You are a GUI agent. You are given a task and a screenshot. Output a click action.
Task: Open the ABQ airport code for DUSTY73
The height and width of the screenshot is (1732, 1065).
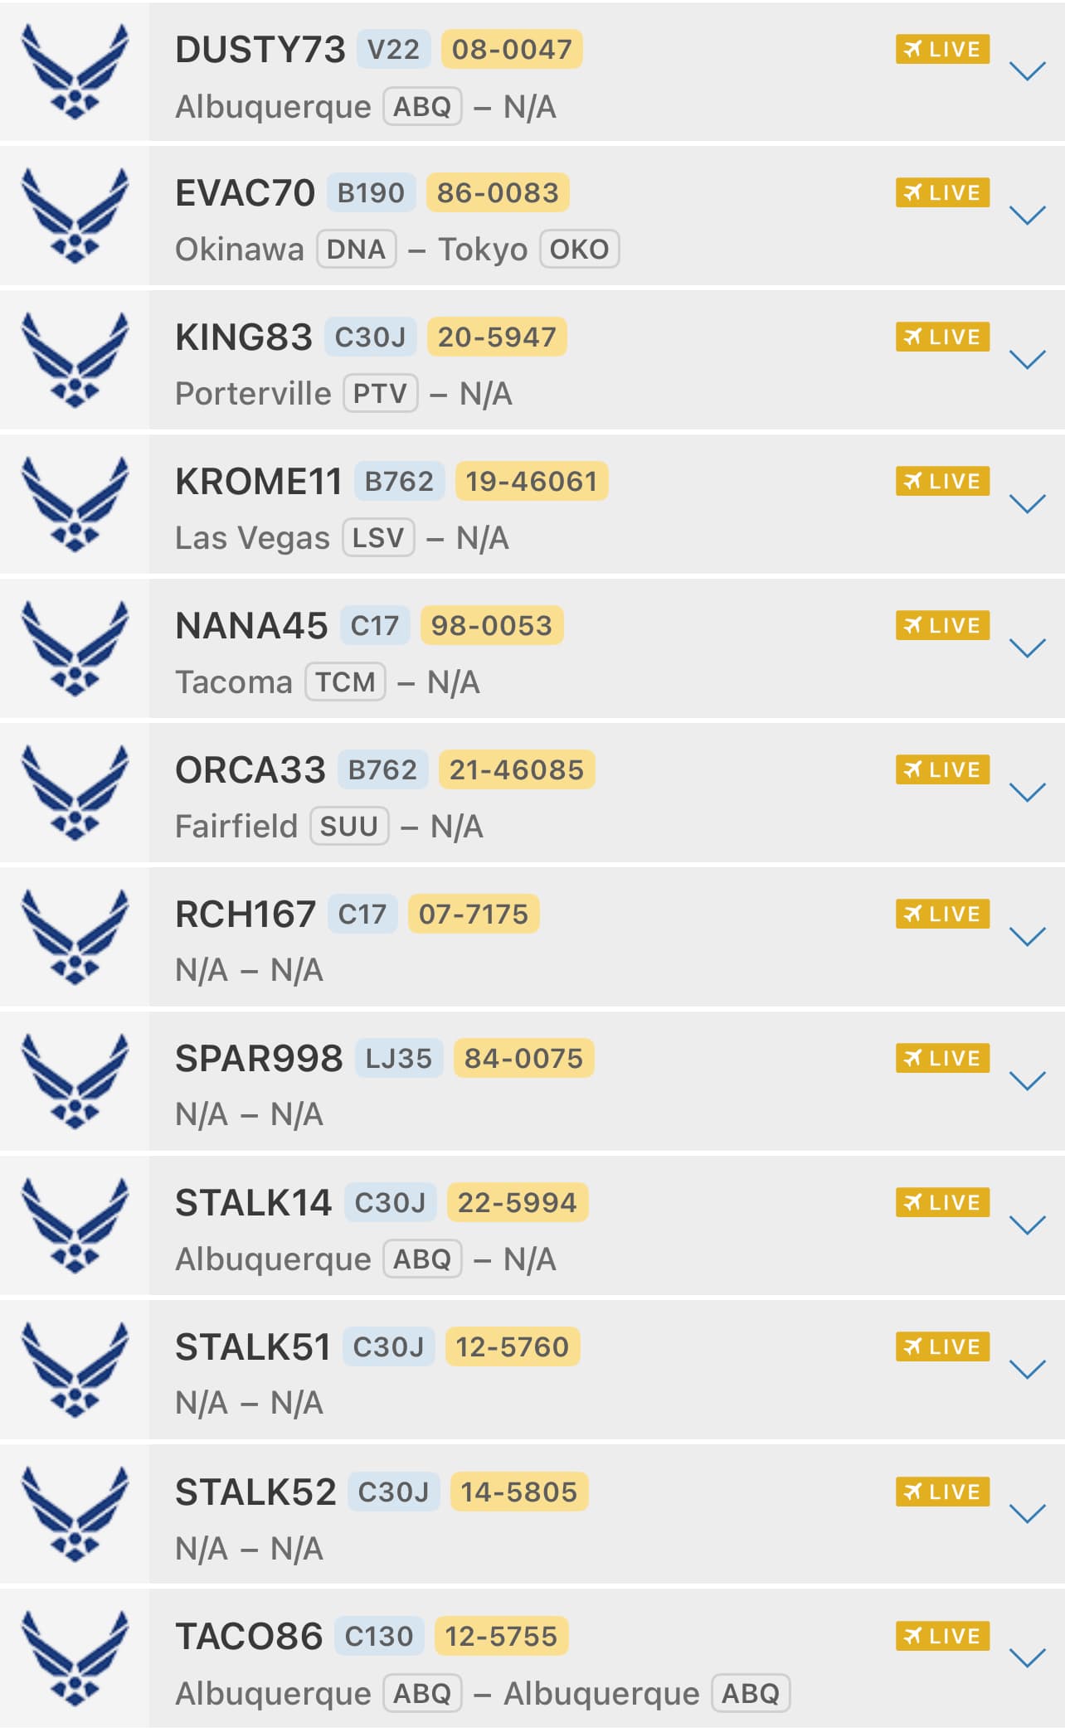[x=422, y=106]
